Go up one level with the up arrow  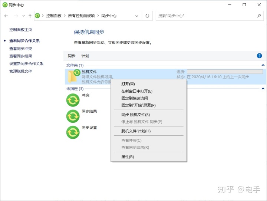30,16
